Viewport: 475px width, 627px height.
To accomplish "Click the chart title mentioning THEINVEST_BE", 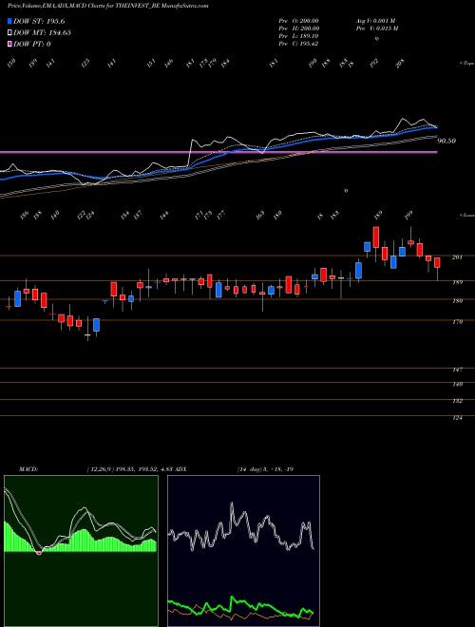I will pos(108,7).
